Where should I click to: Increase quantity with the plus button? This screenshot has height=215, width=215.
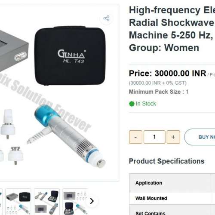coord(173,137)
